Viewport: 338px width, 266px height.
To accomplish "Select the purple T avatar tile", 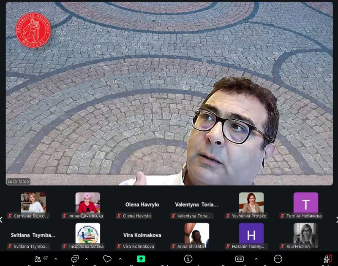I will 305,203.
